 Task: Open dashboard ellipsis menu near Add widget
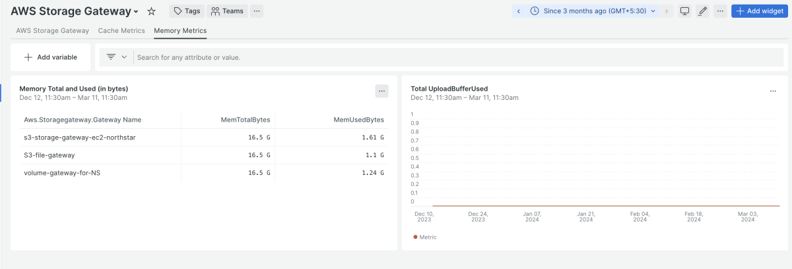pyautogui.click(x=720, y=11)
